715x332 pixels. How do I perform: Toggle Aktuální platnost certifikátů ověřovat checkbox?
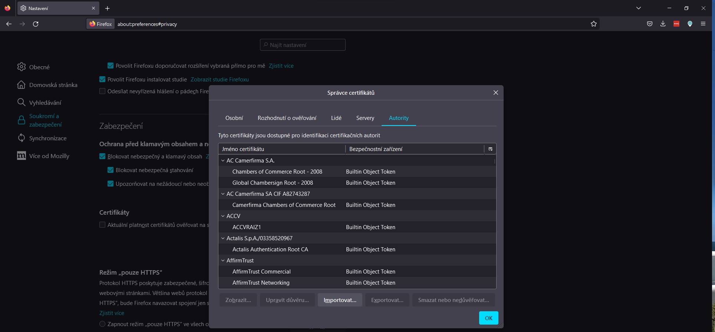click(102, 225)
